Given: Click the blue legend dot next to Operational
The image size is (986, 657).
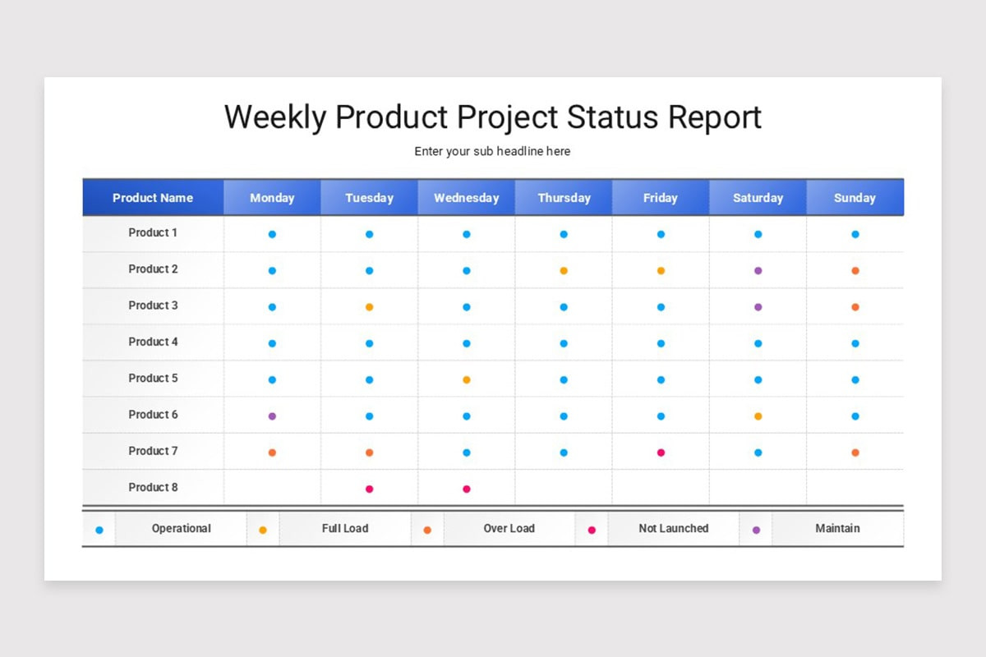Looking at the screenshot, I should [x=97, y=529].
